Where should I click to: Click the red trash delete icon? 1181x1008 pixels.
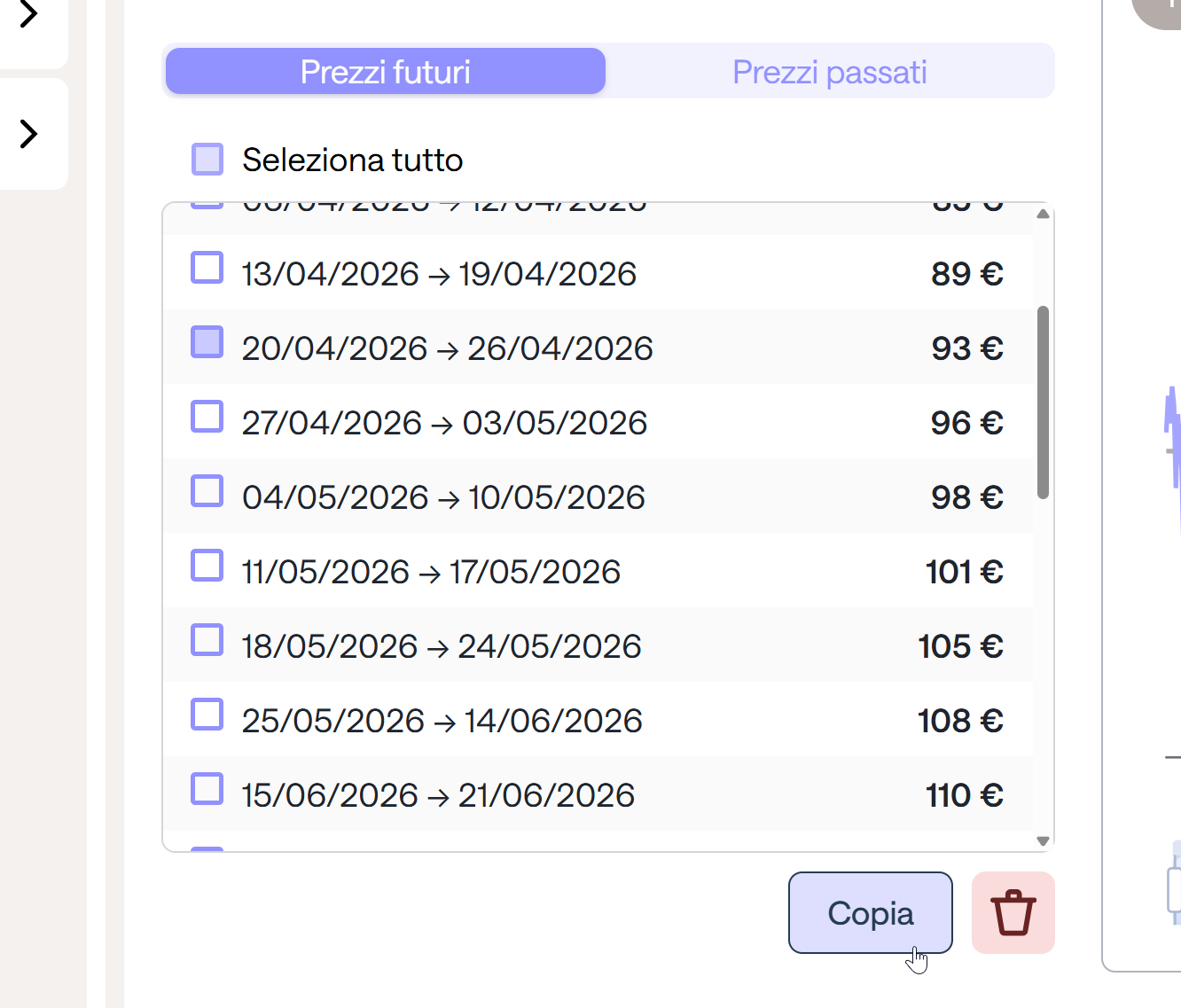point(1013,912)
